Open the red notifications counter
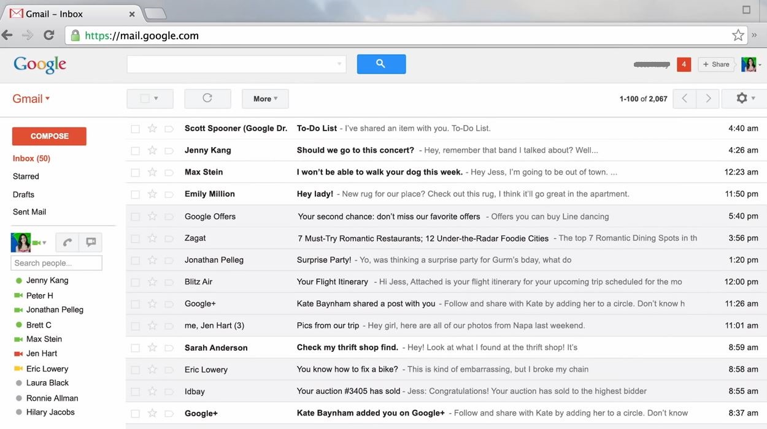Image resolution: width=767 pixels, height=429 pixels. 684,64
